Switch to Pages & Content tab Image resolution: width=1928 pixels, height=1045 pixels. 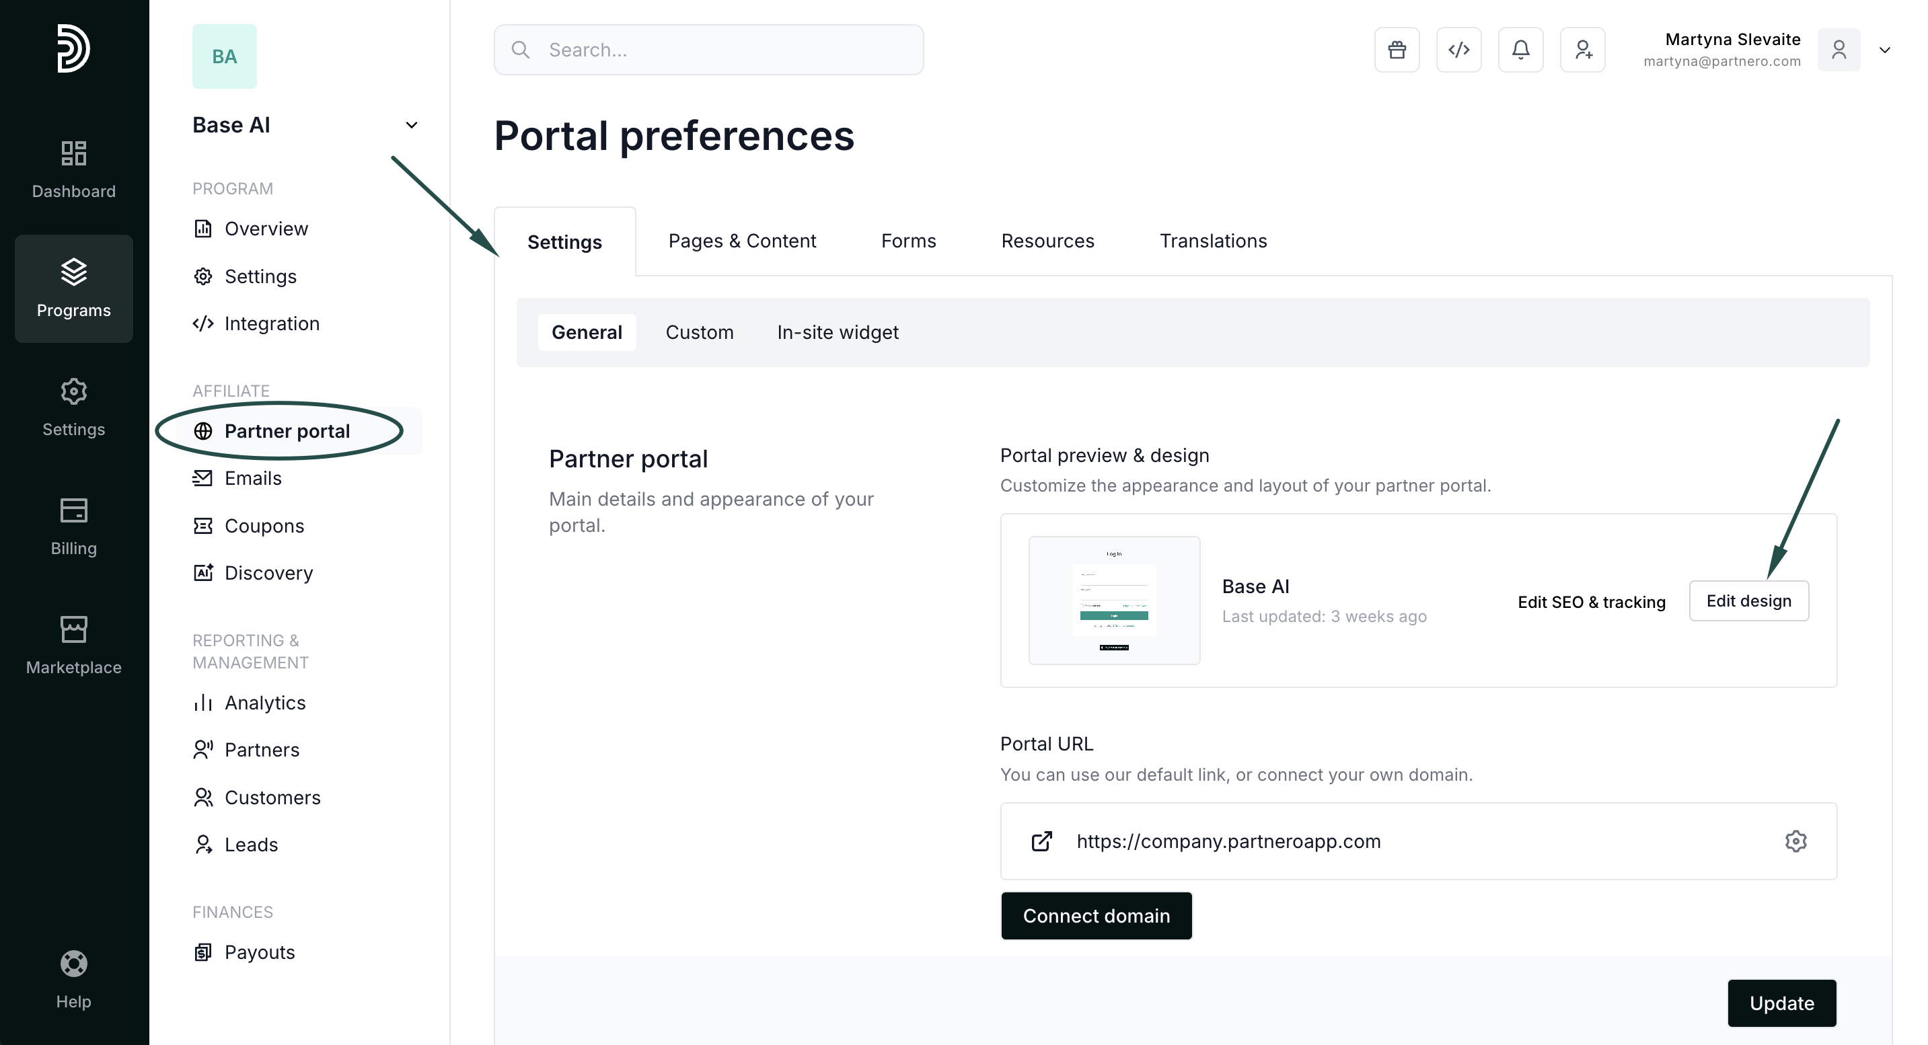[742, 241]
